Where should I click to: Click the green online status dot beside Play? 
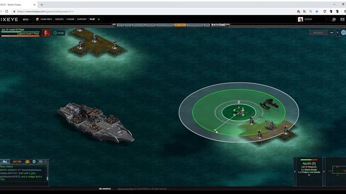click(x=98, y=19)
